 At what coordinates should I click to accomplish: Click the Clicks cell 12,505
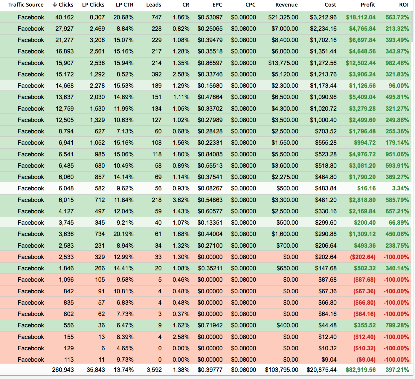(65, 120)
